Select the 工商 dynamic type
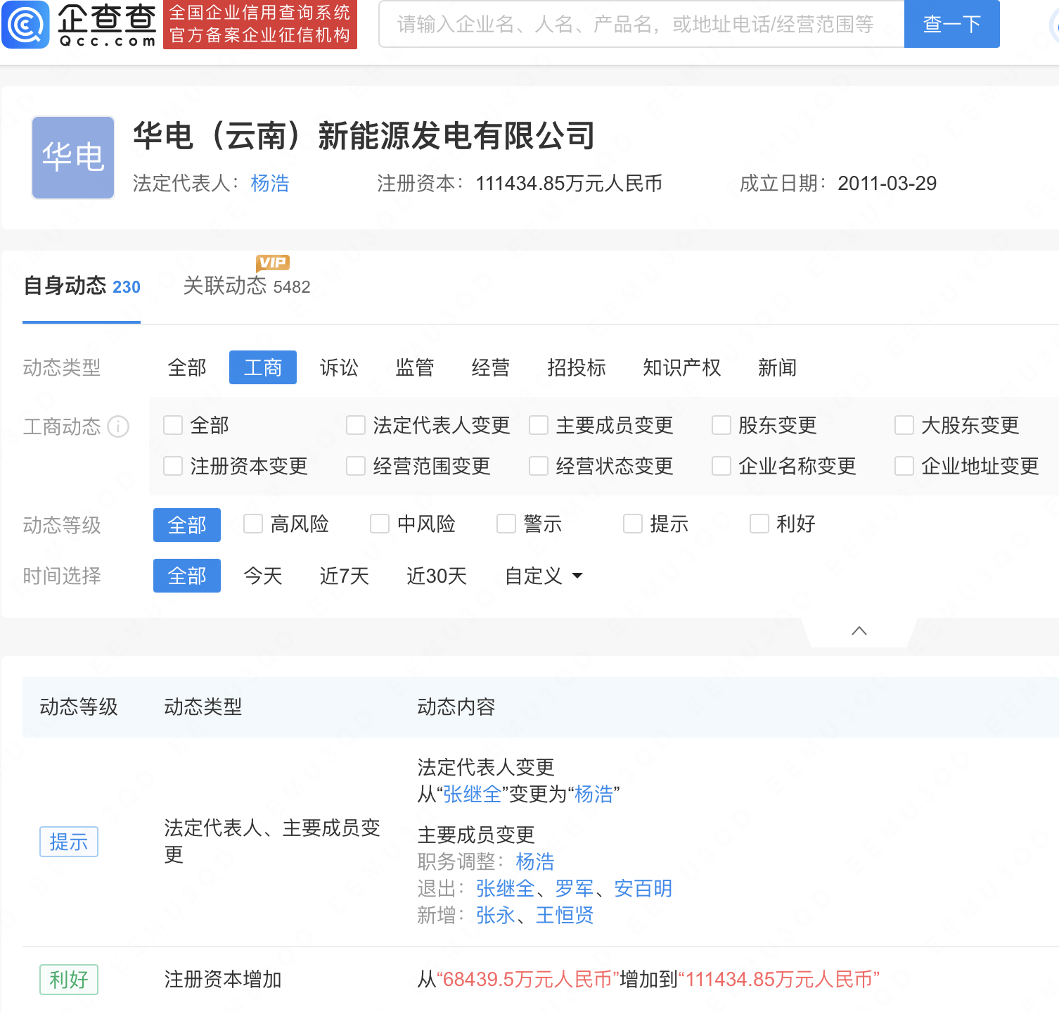Screen dimensions: 1059x1012 (263, 367)
